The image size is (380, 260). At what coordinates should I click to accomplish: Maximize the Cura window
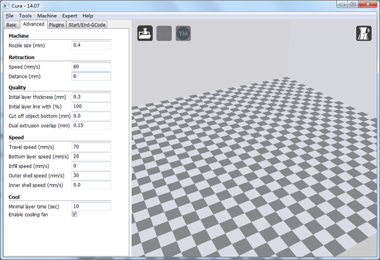click(x=353, y=4)
